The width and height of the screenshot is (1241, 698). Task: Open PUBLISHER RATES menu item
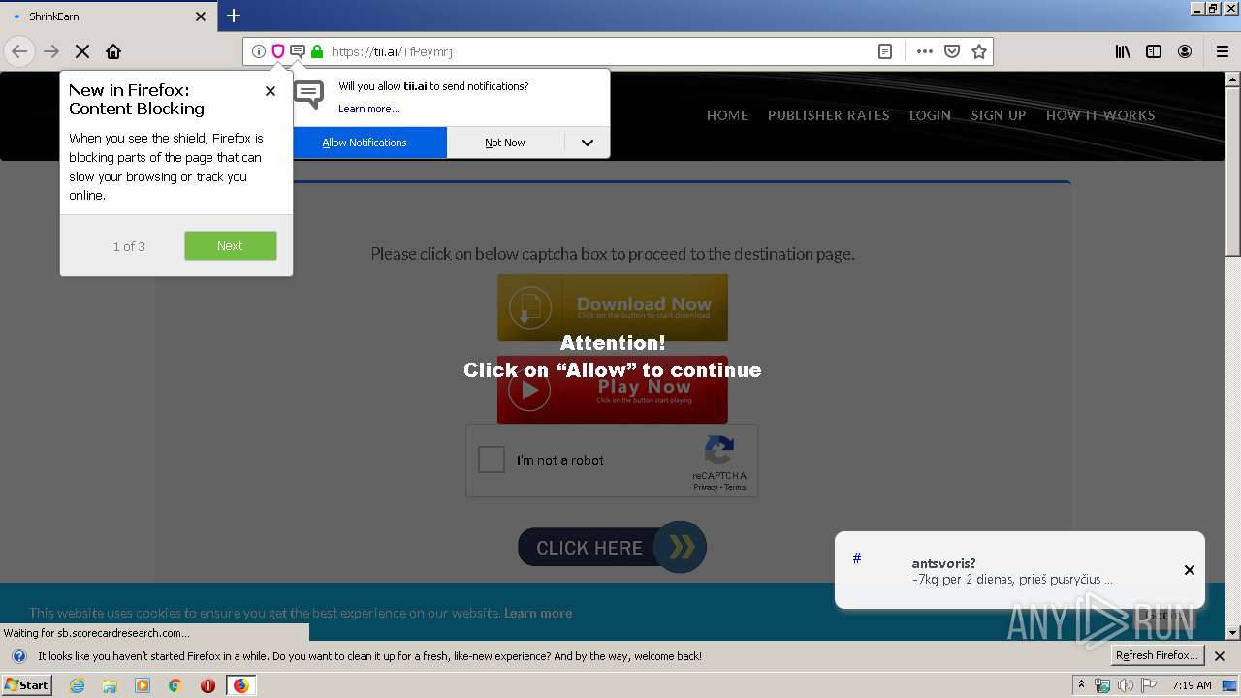tap(828, 115)
